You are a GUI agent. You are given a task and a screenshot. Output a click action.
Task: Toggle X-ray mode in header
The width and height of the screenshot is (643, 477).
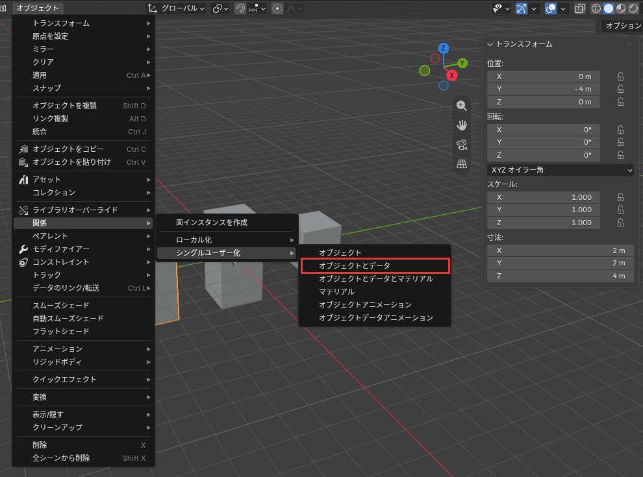point(579,8)
